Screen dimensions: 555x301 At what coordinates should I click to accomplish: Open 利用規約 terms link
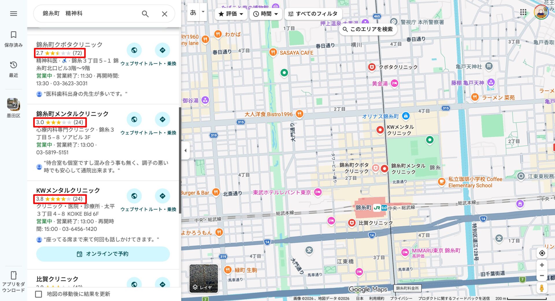[376, 298]
